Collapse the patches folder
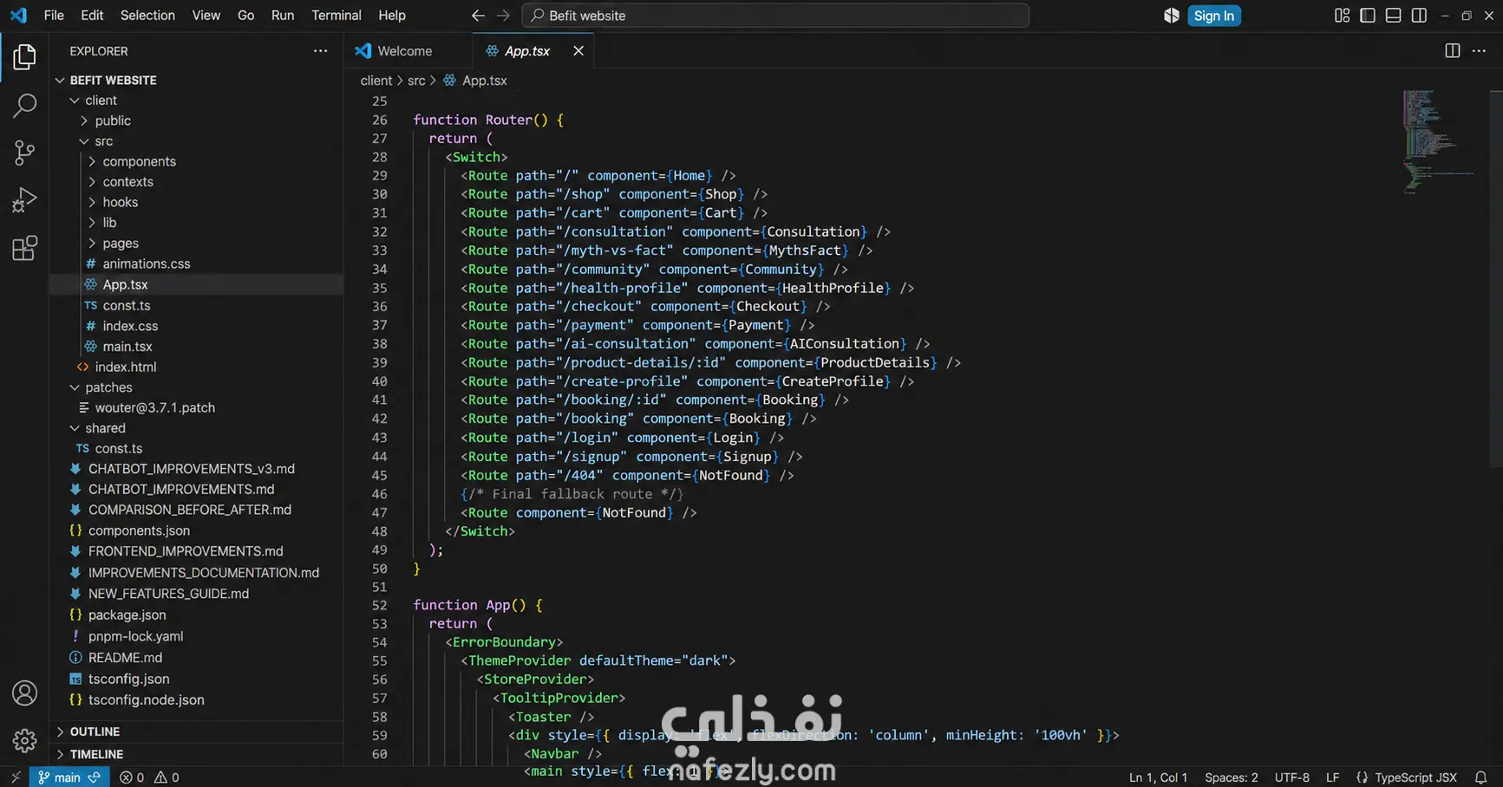 pyautogui.click(x=108, y=387)
